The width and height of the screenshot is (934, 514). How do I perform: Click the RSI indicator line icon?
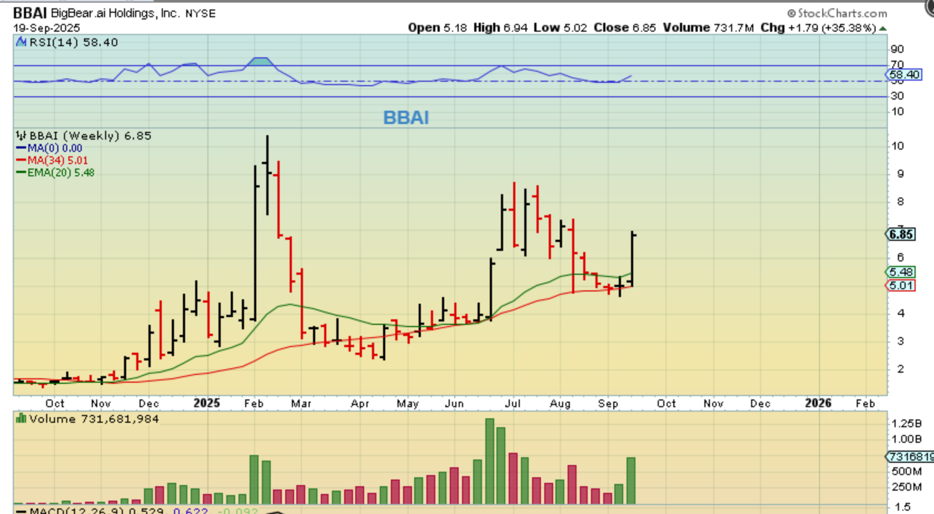pos(21,42)
